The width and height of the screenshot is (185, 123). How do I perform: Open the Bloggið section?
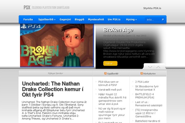coord(80,19)
